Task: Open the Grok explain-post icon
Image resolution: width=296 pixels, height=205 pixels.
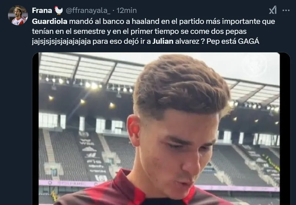Action: tap(273, 10)
